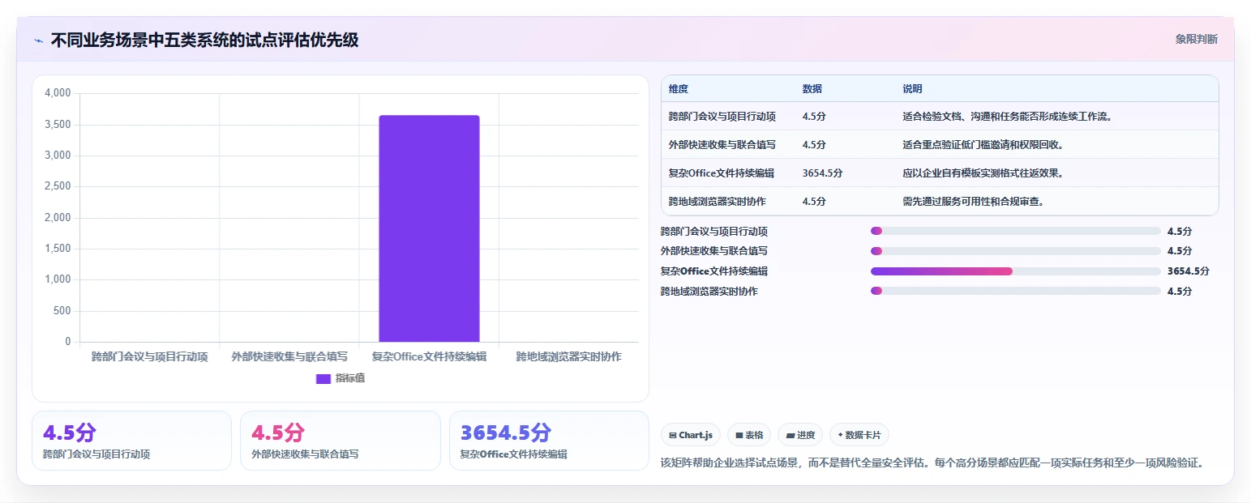
Task: Click description 适合重点验证低门槛邀请和权限回收
Action: 983,145
